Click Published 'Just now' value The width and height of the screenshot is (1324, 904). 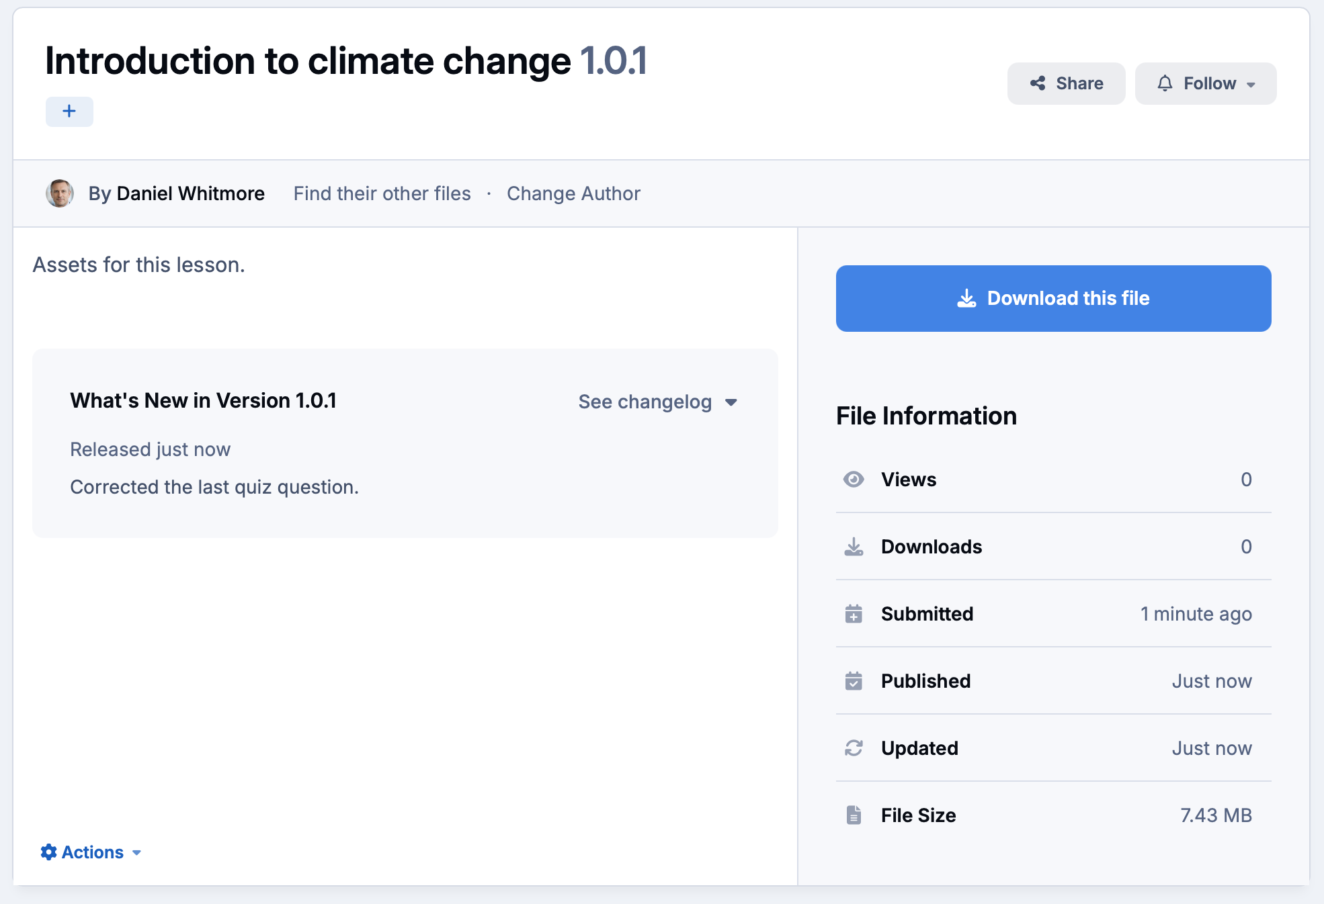coord(1212,681)
